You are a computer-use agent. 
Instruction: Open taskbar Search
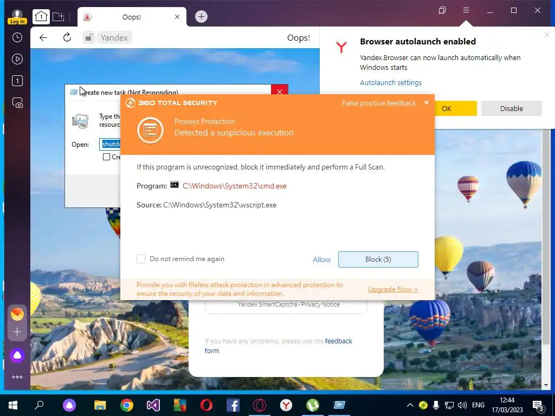click(x=39, y=405)
